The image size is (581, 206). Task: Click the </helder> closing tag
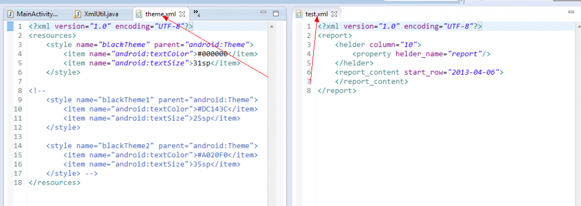pyautogui.click(x=354, y=63)
